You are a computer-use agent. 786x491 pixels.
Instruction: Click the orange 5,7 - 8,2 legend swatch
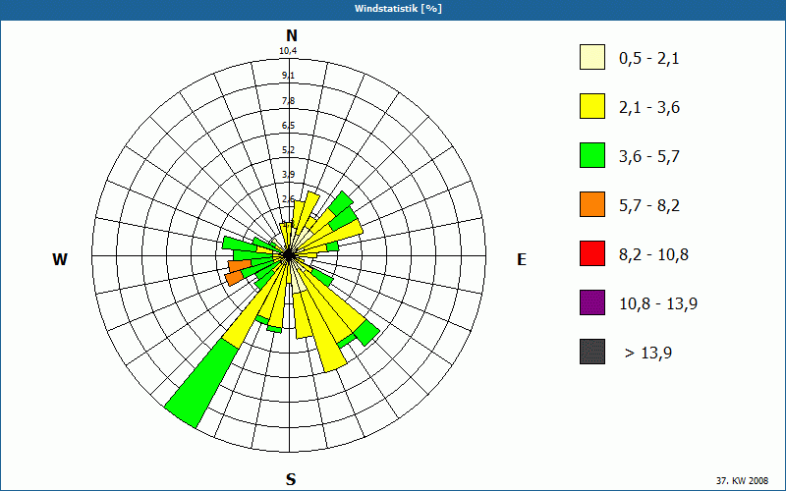click(592, 204)
